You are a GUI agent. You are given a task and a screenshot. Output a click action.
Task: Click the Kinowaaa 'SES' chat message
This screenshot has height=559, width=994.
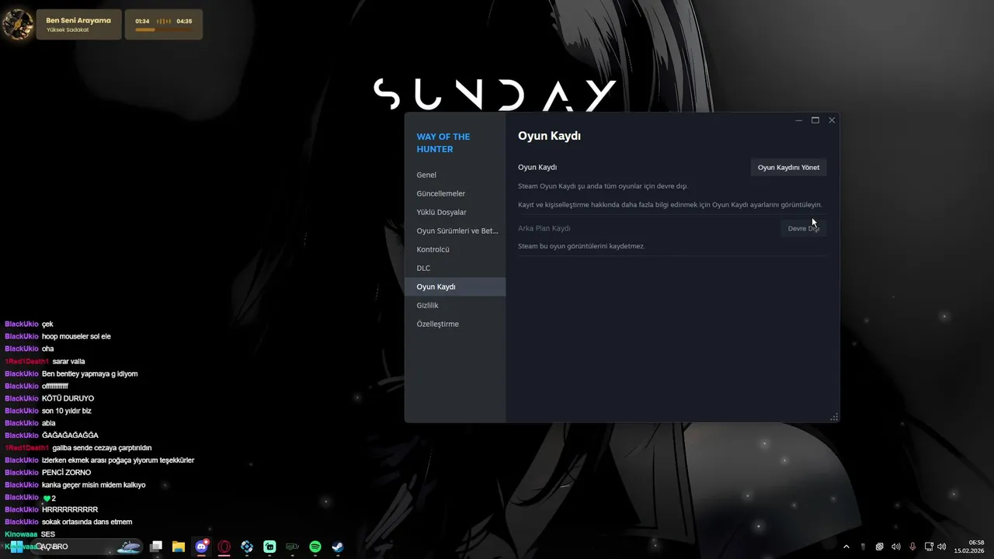(48, 534)
